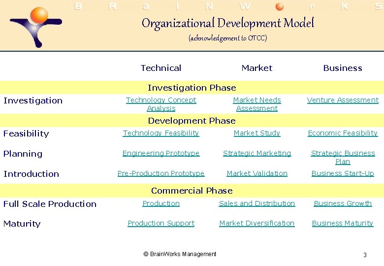
Task: Click the Introduction row label
Action: coord(31,174)
